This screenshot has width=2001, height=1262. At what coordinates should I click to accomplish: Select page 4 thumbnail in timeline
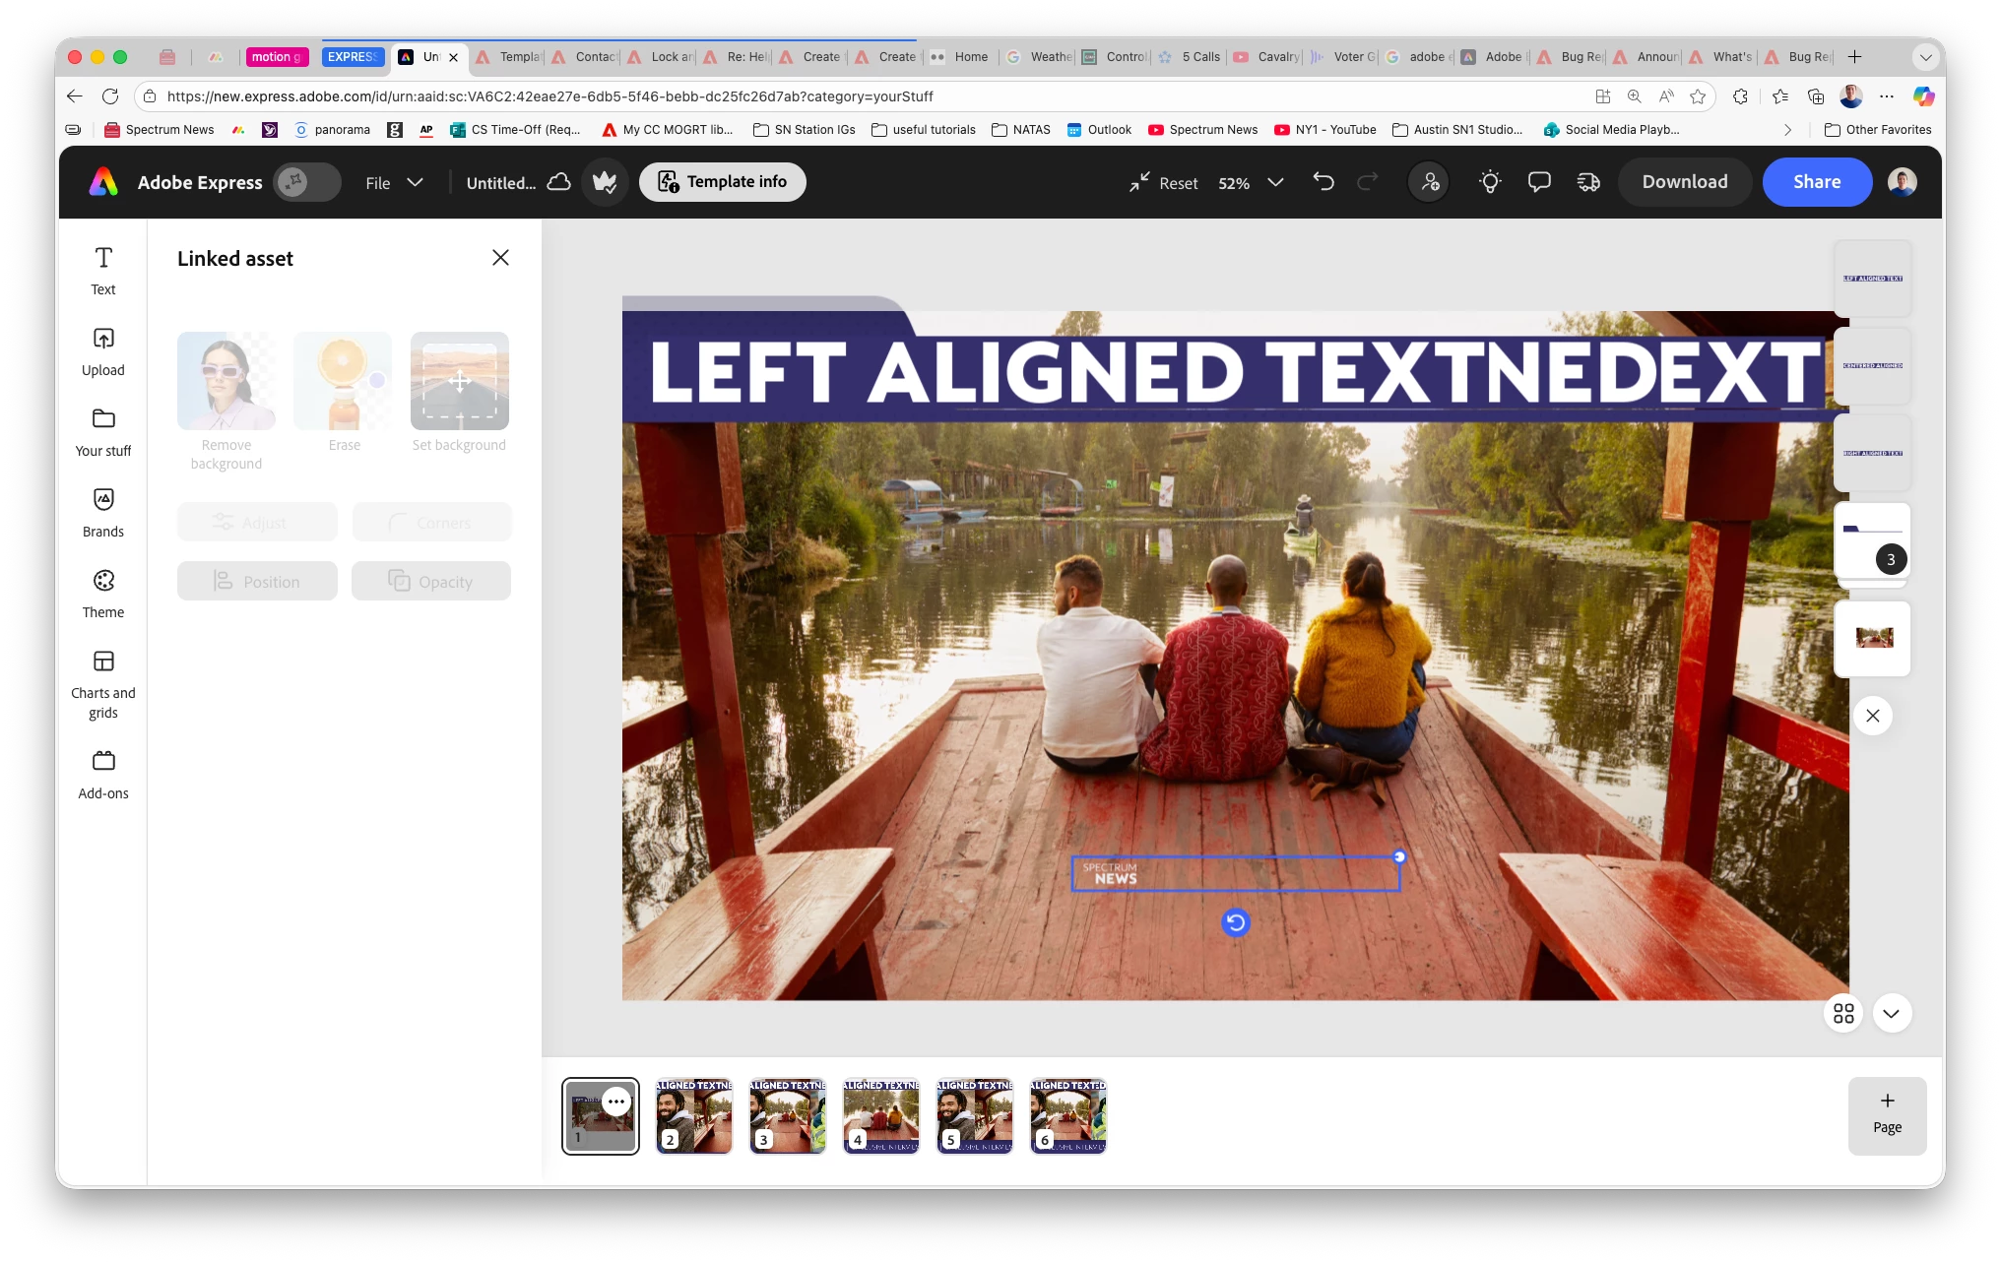(880, 1115)
